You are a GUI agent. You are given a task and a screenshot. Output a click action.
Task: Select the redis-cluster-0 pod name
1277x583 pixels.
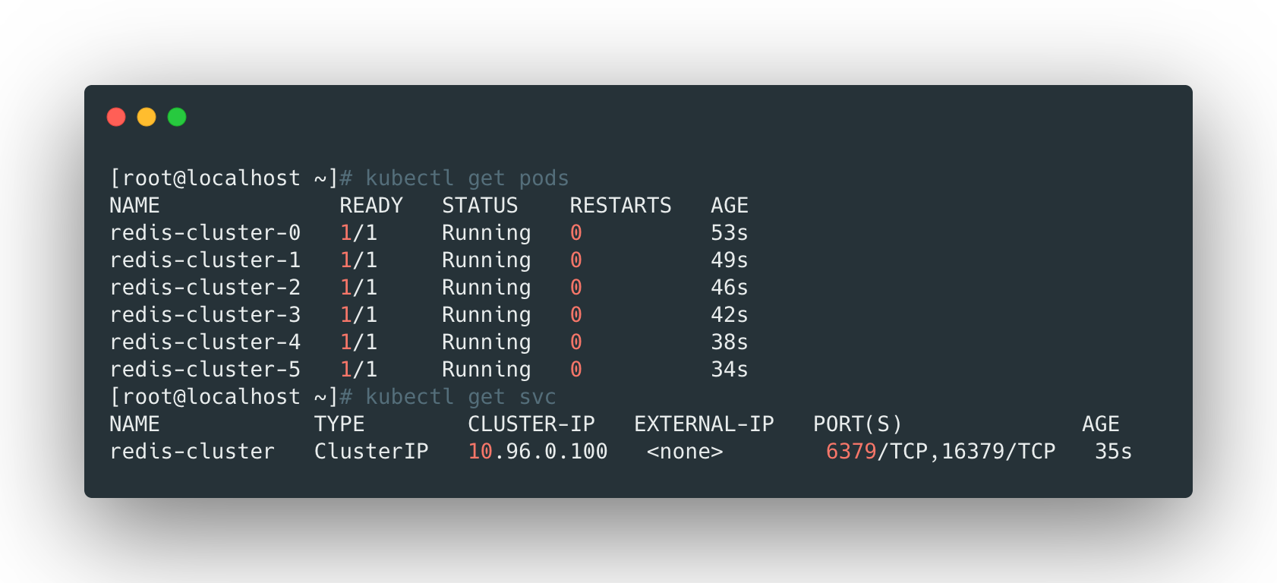[x=205, y=233]
